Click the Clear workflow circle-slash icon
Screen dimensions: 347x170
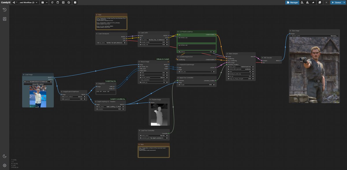tap(69, 2)
